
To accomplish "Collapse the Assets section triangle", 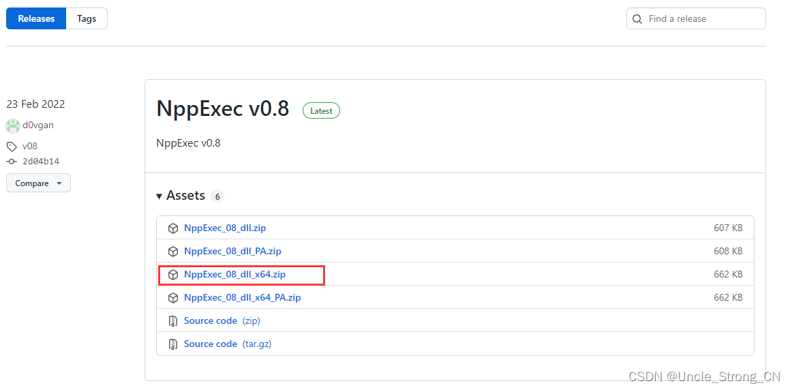I will tap(159, 196).
